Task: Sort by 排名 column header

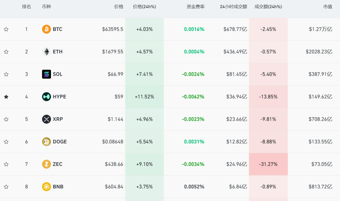Action: coord(26,7)
